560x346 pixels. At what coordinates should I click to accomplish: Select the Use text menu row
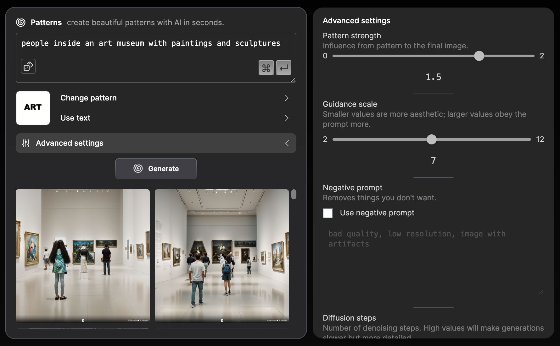[x=170, y=118]
